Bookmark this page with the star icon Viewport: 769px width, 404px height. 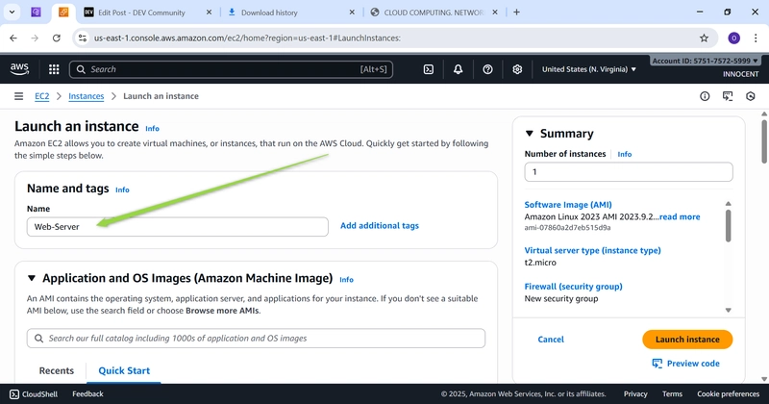pyautogui.click(x=705, y=38)
